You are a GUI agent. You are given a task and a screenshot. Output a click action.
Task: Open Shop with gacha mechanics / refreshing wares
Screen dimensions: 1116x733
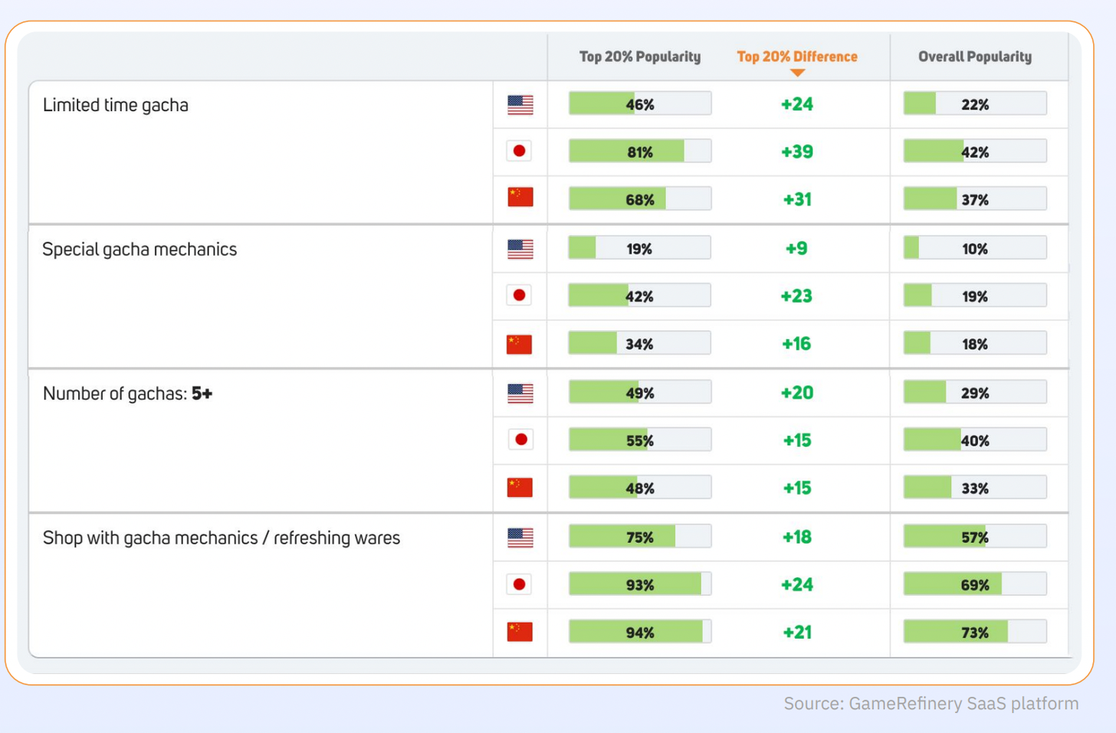(222, 538)
